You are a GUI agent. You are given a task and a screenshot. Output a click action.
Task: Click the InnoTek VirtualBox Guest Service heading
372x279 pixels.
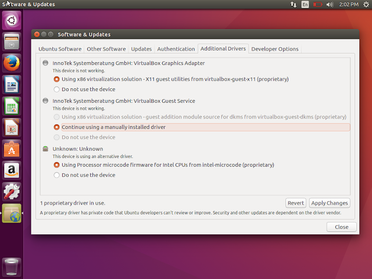[124, 101]
